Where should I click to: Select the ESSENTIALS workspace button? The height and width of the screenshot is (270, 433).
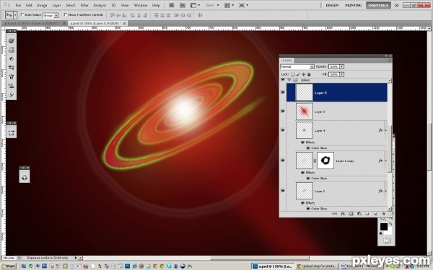pos(378,5)
